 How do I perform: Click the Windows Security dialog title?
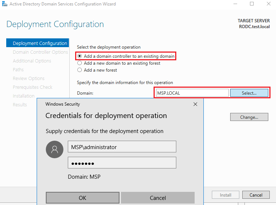63,104
